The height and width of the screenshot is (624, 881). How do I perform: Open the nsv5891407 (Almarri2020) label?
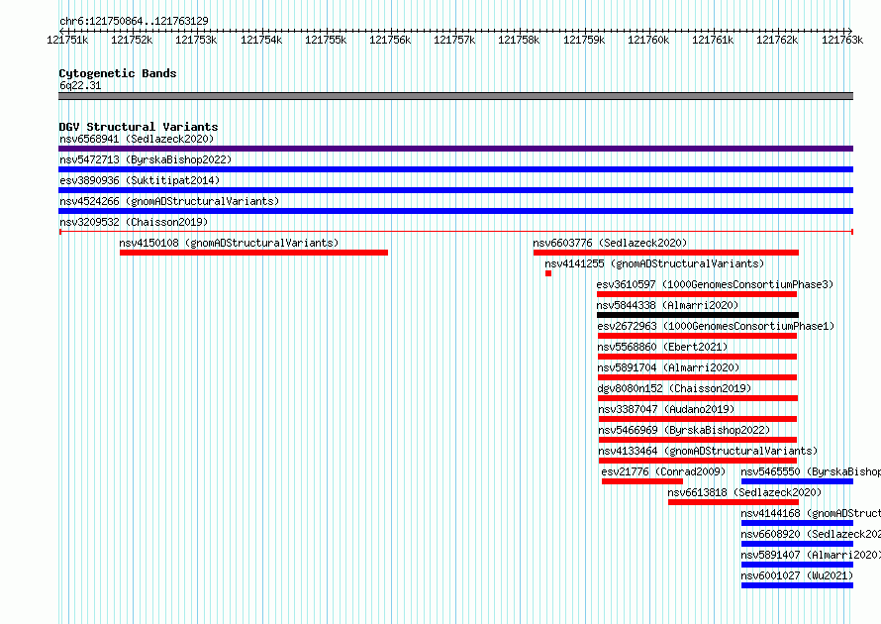coord(811,555)
